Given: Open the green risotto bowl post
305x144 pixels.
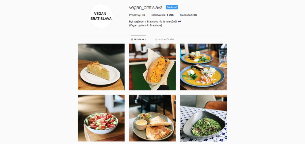Looking at the screenshot, I should [203, 118].
